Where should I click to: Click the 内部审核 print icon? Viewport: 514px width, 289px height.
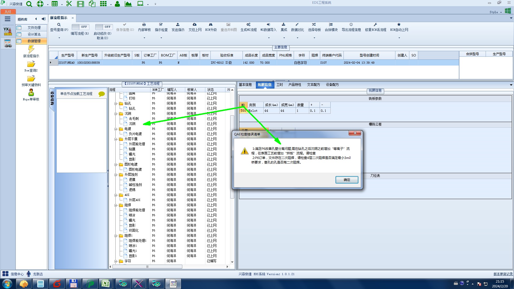(x=144, y=25)
